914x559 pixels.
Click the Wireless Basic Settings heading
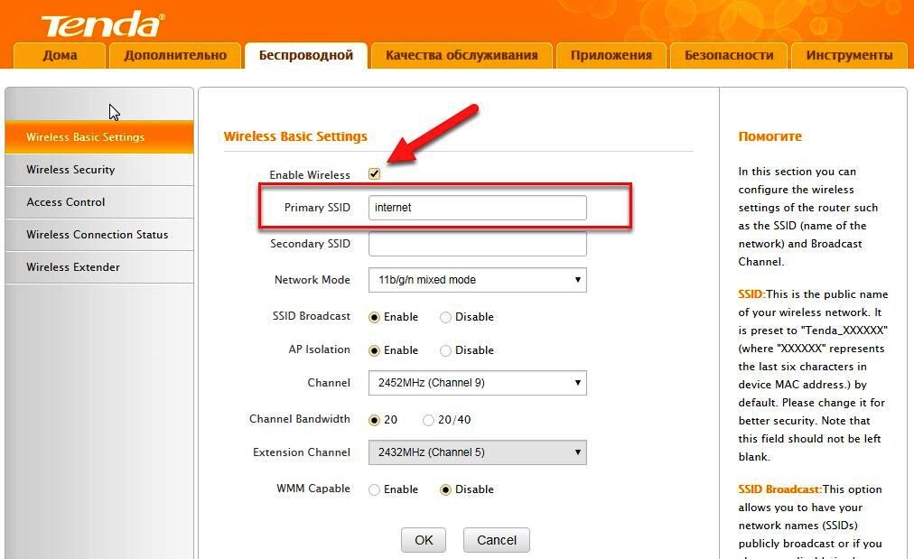click(x=295, y=136)
